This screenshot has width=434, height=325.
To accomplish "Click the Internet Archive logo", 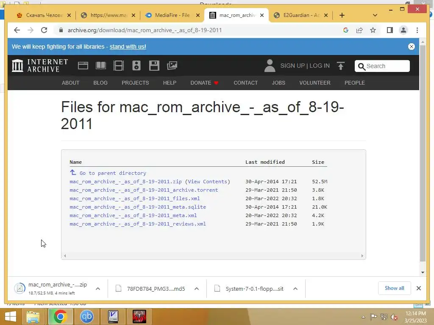I will (x=40, y=66).
